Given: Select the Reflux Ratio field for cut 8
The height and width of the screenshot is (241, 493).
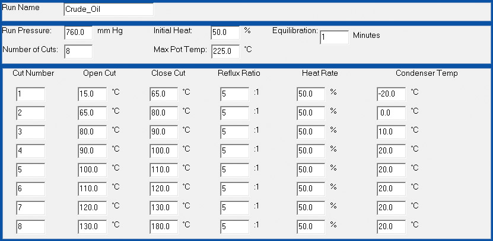Looking at the screenshot, I should 234,227.
